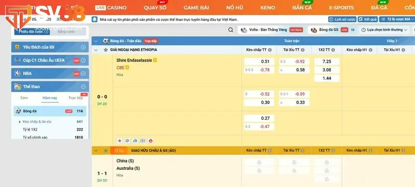The image size is (415, 187).
Task: Click info icon next to Kèo chấp TT
Action: click(x=270, y=50)
